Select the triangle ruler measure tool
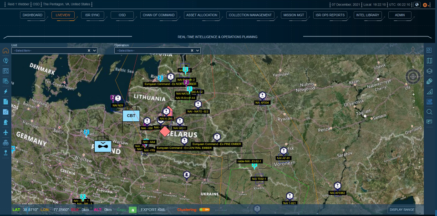Viewport: 437px width, 216px height. point(429,91)
